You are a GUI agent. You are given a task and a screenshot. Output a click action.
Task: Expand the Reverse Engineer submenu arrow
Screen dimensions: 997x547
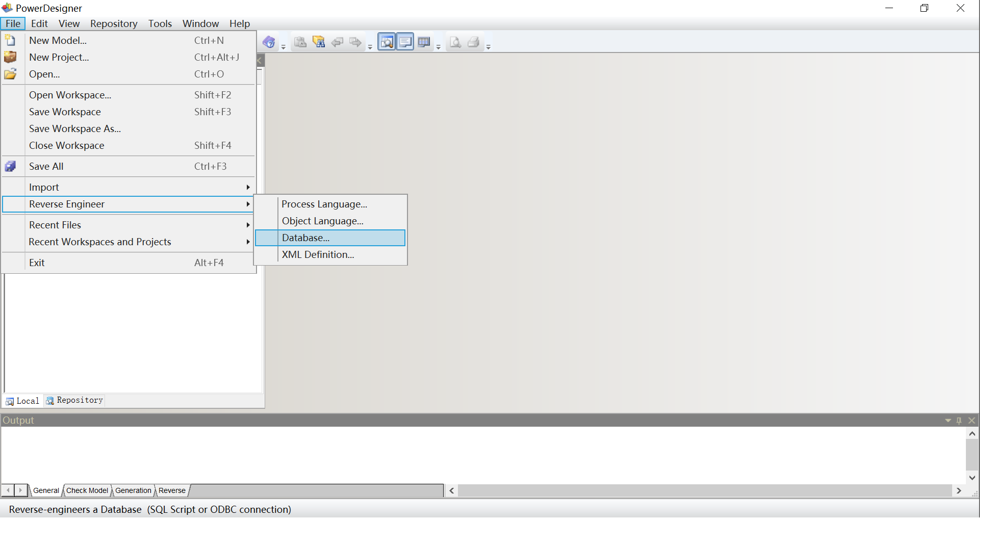point(248,204)
